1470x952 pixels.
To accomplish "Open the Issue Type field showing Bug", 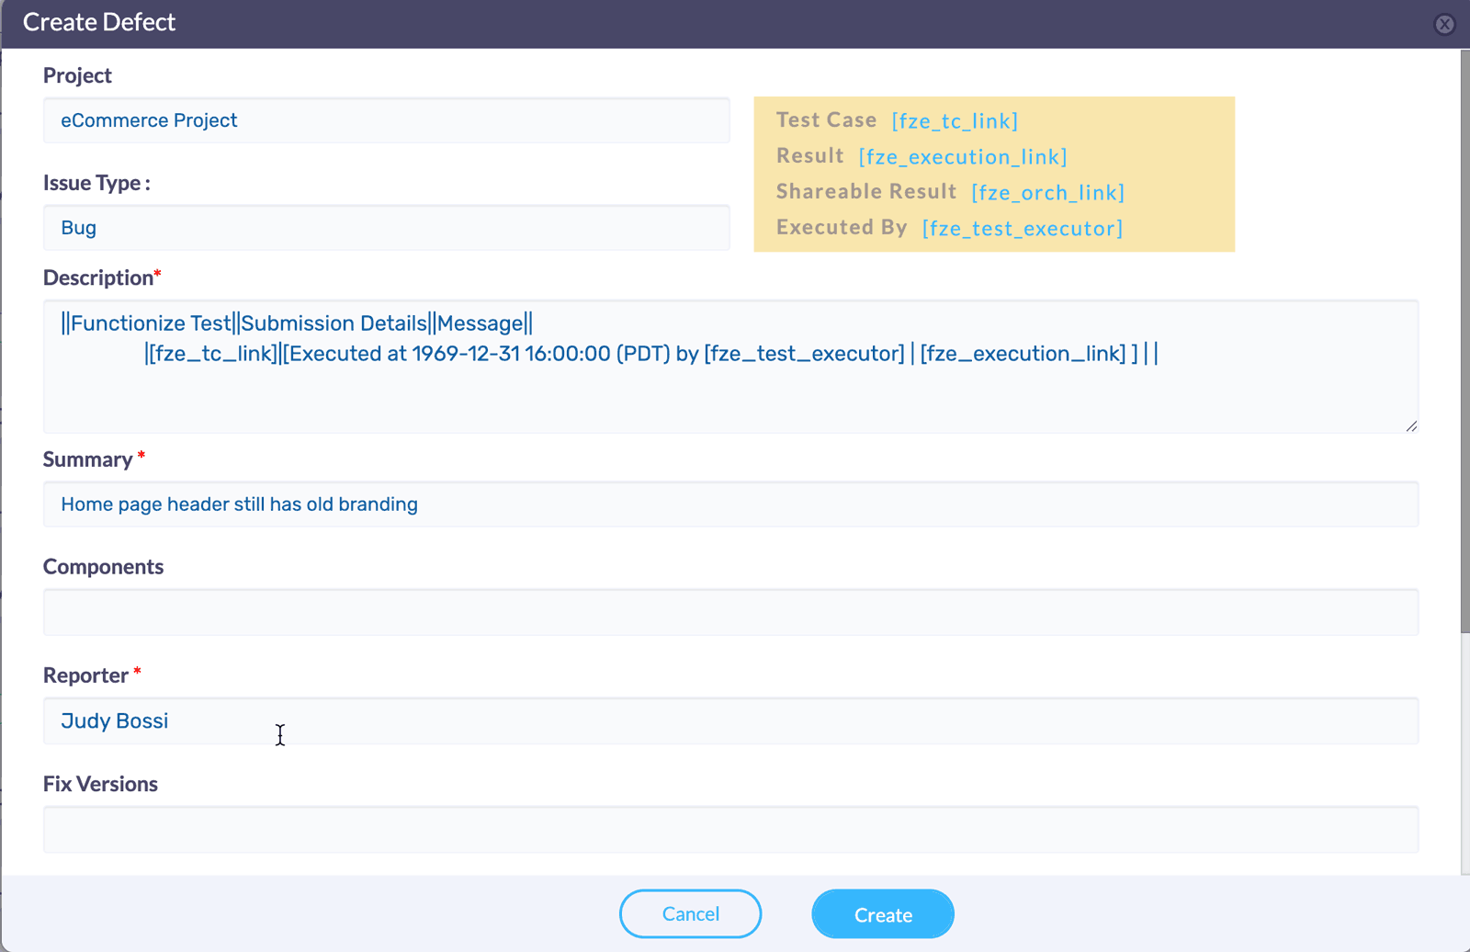I will pos(386,227).
